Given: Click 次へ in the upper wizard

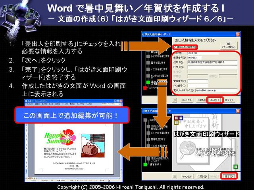Looking at the screenshot, I should pos(215,100).
